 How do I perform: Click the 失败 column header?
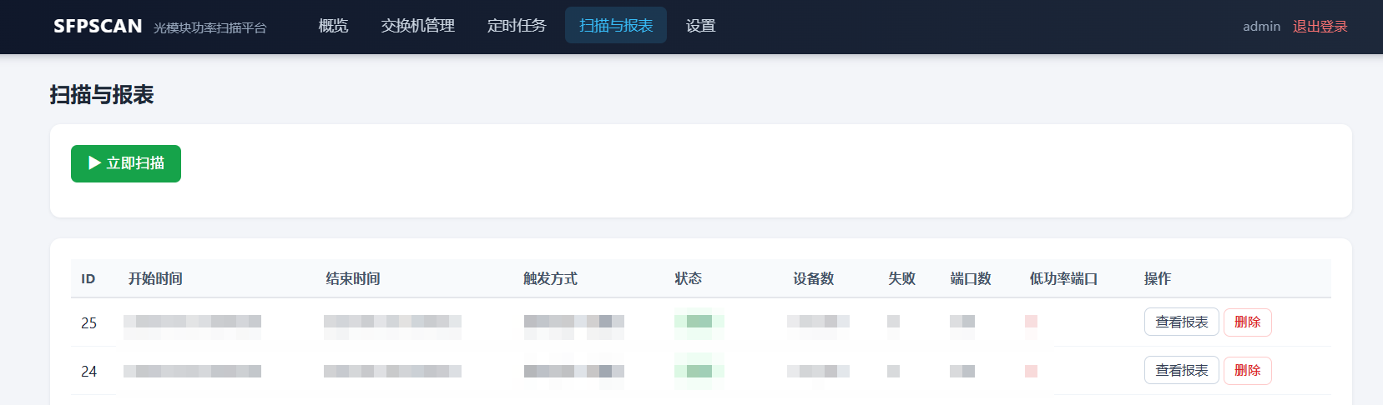click(901, 279)
